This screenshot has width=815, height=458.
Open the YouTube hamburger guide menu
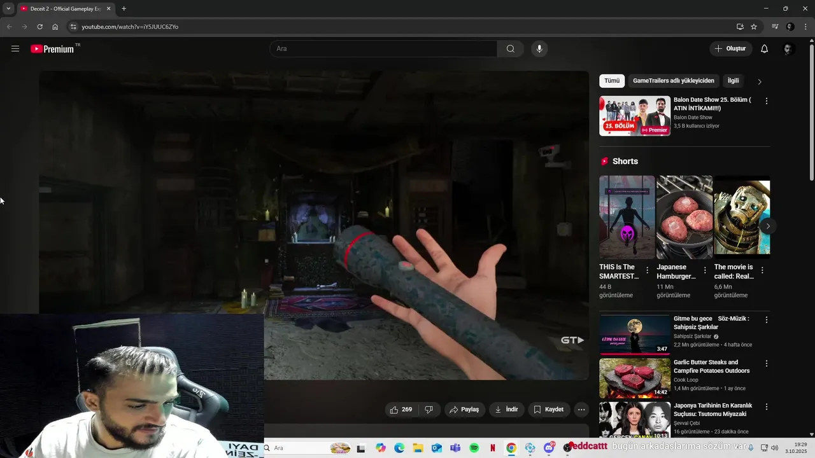15,48
